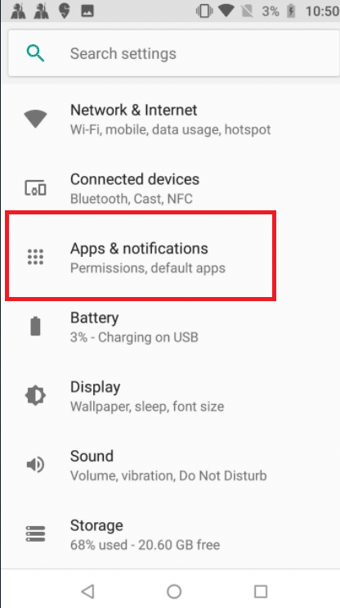Tap the Back navigation triangle
Image resolution: width=340 pixels, height=608 pixels.
[x=88, y=591]
